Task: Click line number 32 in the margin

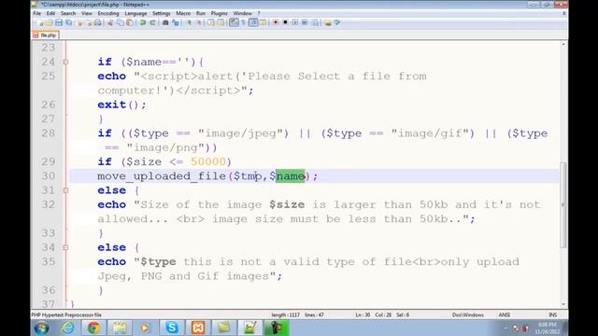Action: click(x=49, y=204)
